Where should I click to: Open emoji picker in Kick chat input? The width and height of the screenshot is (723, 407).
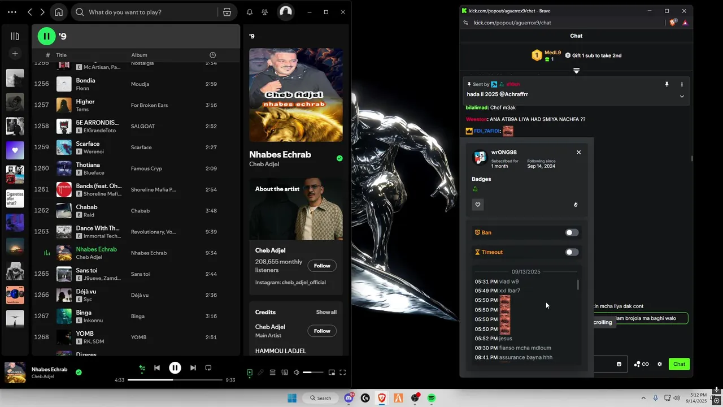point(619,364)
